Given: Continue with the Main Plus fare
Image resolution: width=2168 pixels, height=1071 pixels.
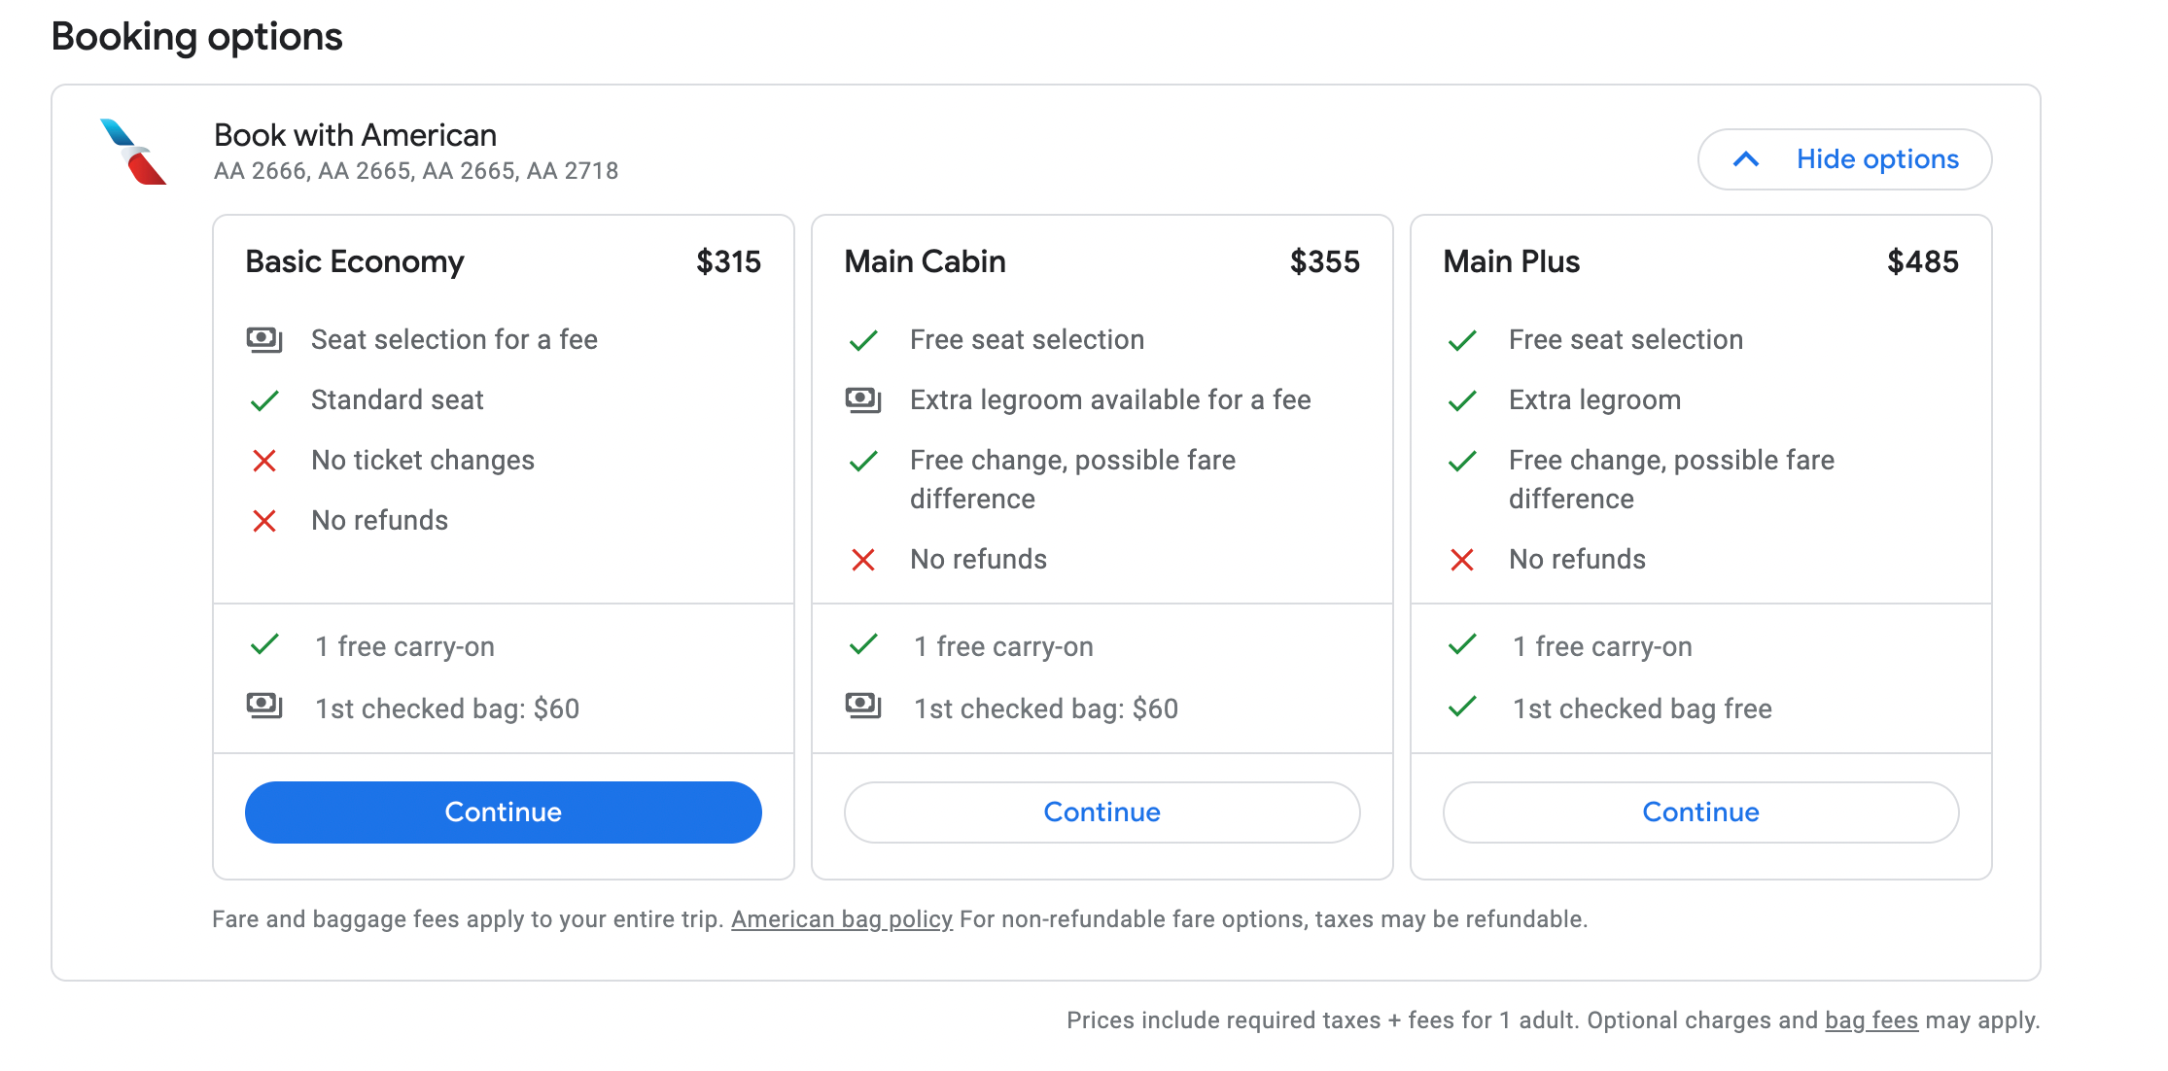Looking at the screenshot, I should pyautogui.click(x=1701, y=812).
